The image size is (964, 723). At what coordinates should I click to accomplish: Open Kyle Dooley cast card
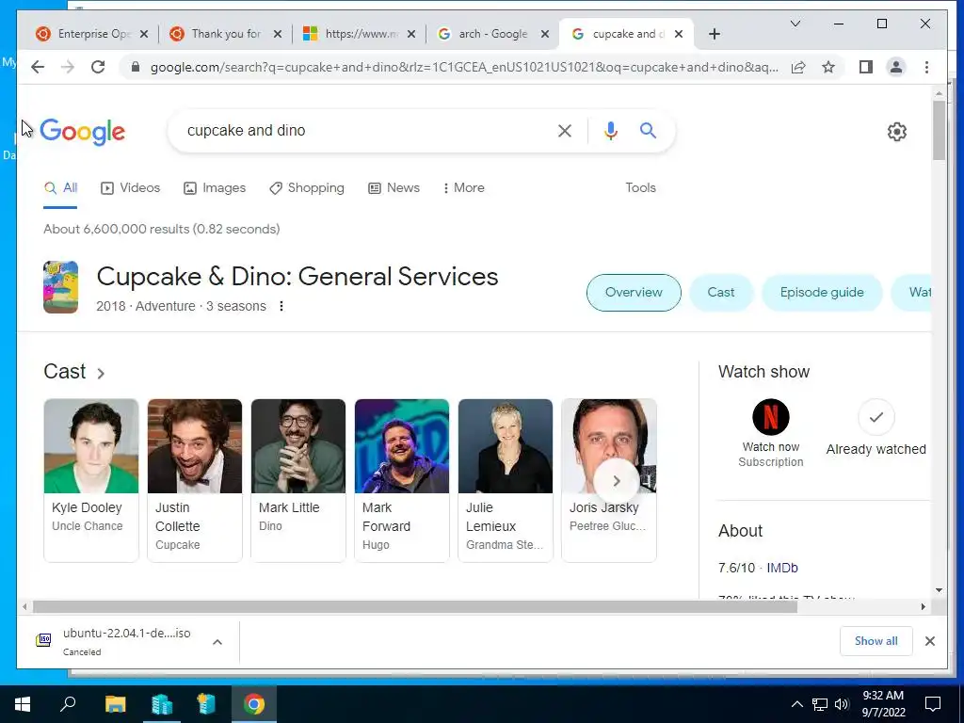point(91,480)
